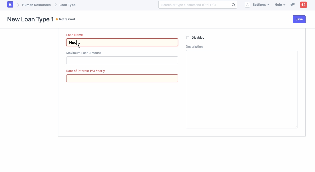This screenshot has width=315, height=172.
Task: Click inside the Description text area
Action: point(241,89)
